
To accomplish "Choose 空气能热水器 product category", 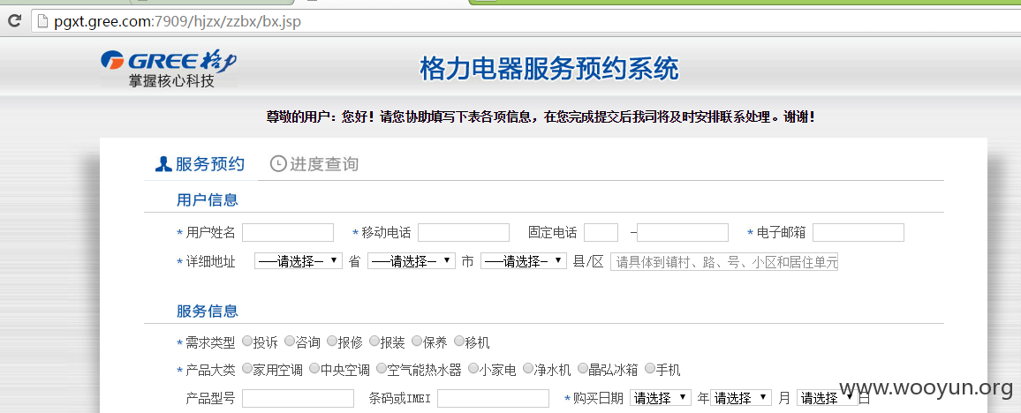I will [382, 369].
